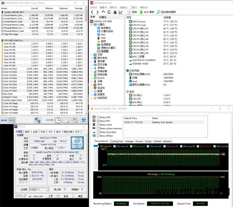Toggle the CPU Core #6 graph checkbox
233x207 pixels.
click(181, 146)
